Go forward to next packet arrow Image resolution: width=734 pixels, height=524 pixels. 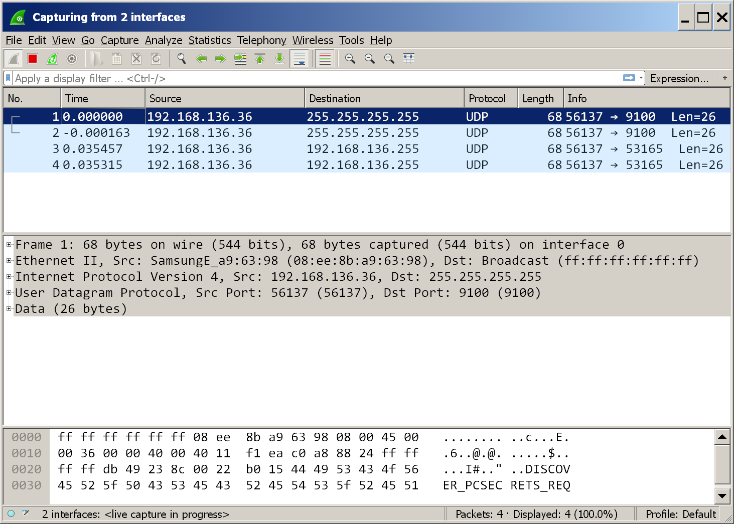point(220,59)
